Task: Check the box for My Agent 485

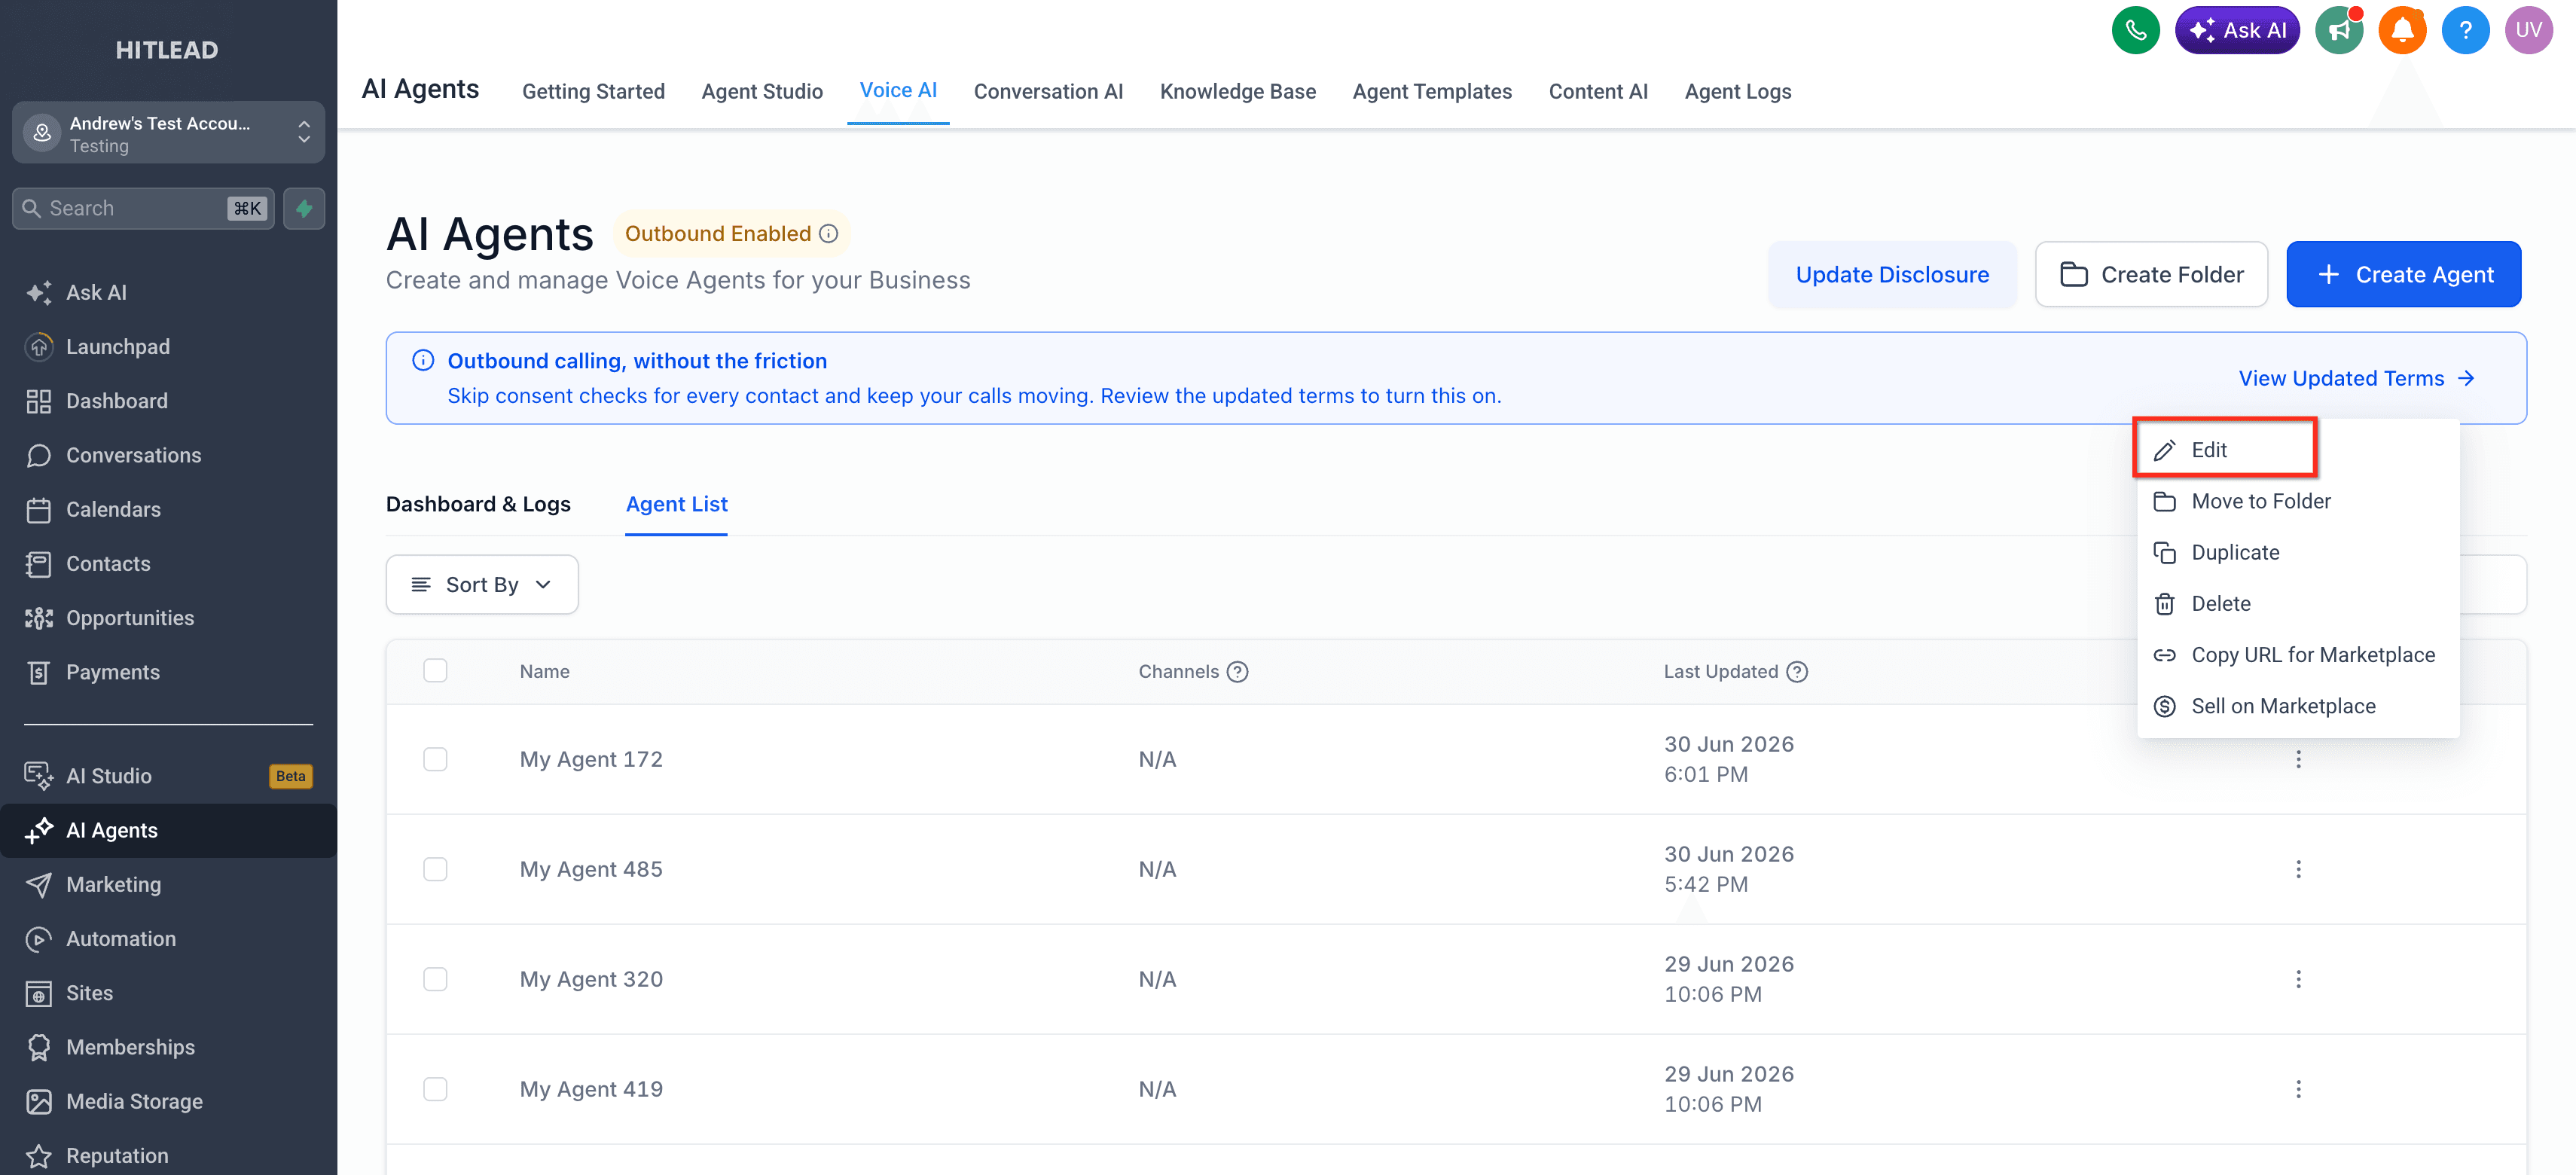Action: 435,869
